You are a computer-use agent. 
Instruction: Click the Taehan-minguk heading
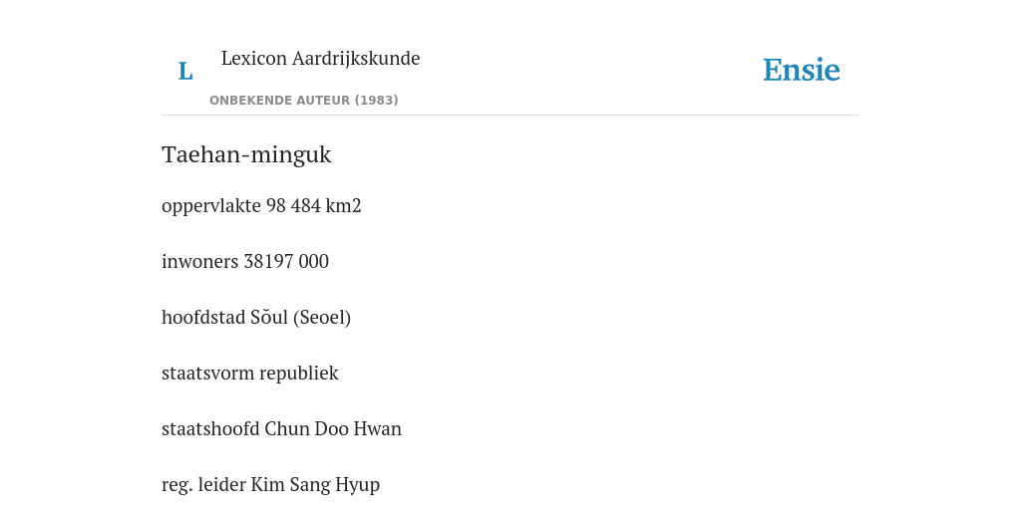click(247, 154)
